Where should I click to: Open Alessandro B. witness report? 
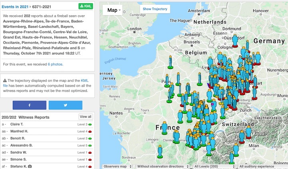click(x=21, y=145)
